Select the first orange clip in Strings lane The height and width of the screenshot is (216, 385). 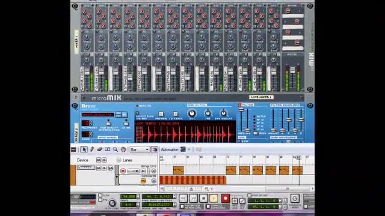[178, 170]
